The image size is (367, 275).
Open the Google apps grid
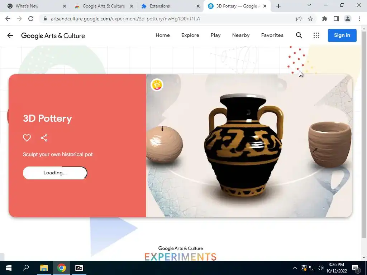coord(316,35)
